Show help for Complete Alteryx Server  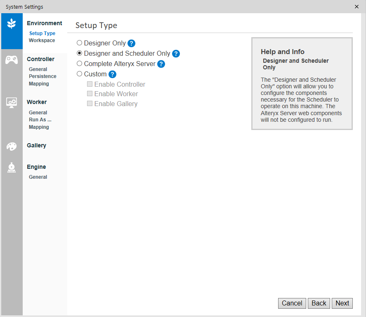coord(161,64)
